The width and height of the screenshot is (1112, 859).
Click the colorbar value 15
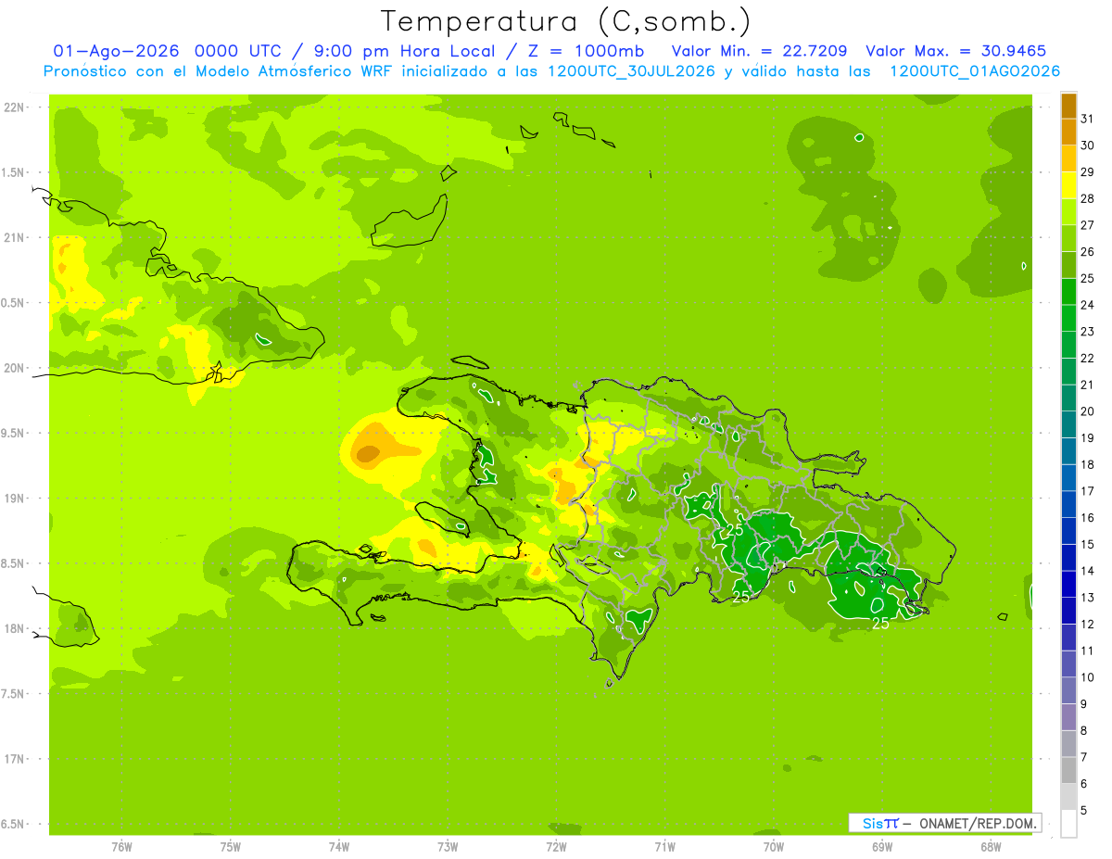click(x=1087, y=544)
